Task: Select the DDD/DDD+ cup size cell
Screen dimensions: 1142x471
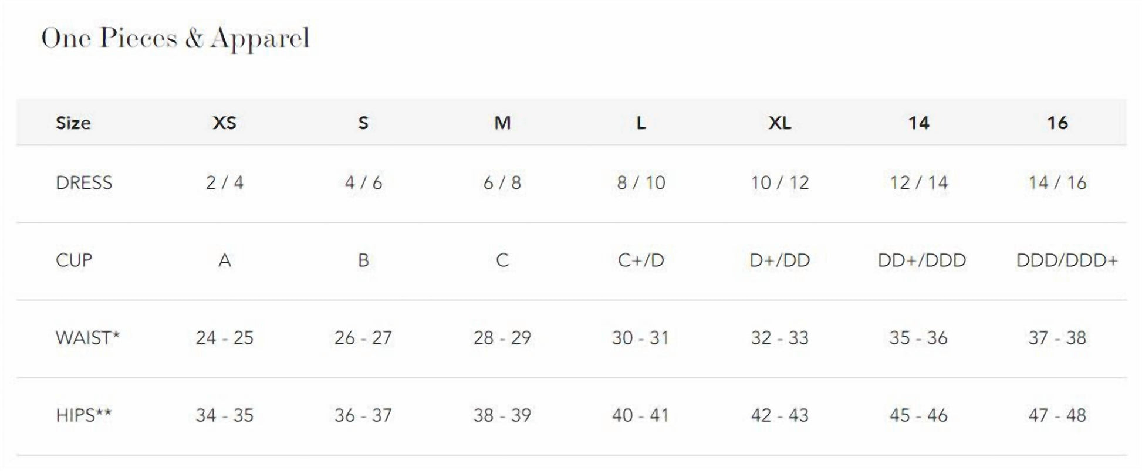Action: tap(1067, 260)
